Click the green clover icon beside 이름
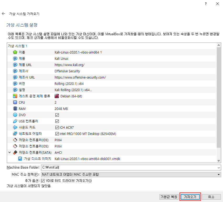This screenshot has width=223, height=202. 15,52
